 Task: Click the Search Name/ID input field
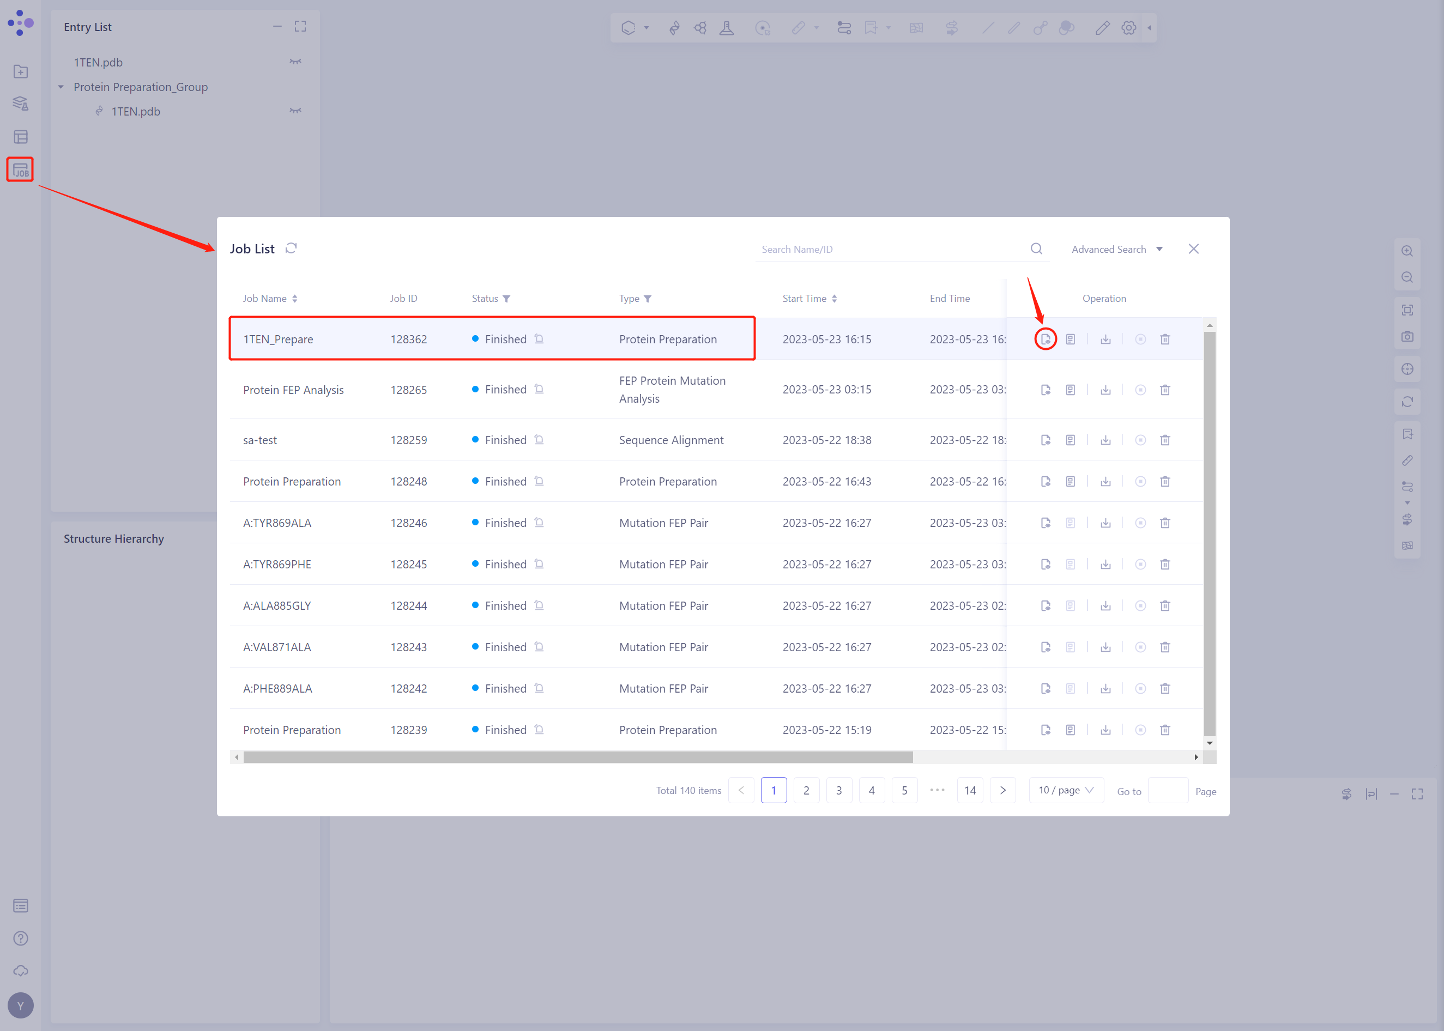[x=889, y=250]
